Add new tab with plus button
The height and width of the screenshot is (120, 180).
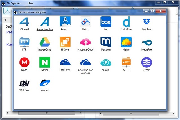pos(5,20)
